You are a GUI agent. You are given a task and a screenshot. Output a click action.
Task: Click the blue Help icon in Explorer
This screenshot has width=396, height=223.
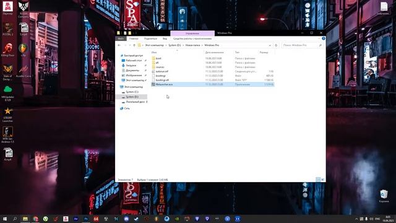323,38
